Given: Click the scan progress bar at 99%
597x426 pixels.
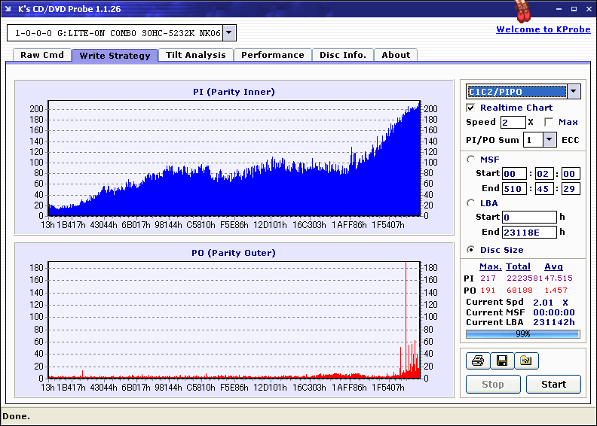Looking at the screenshot, I should (522, 334).
